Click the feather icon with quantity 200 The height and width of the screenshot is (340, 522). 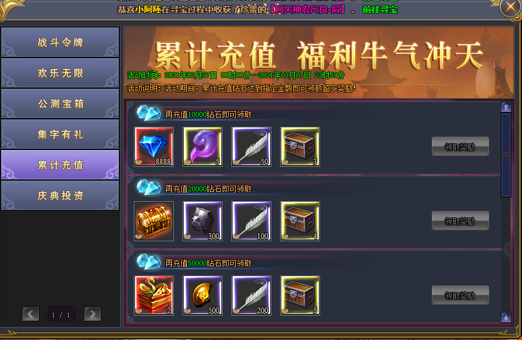[x=251, y=296]
